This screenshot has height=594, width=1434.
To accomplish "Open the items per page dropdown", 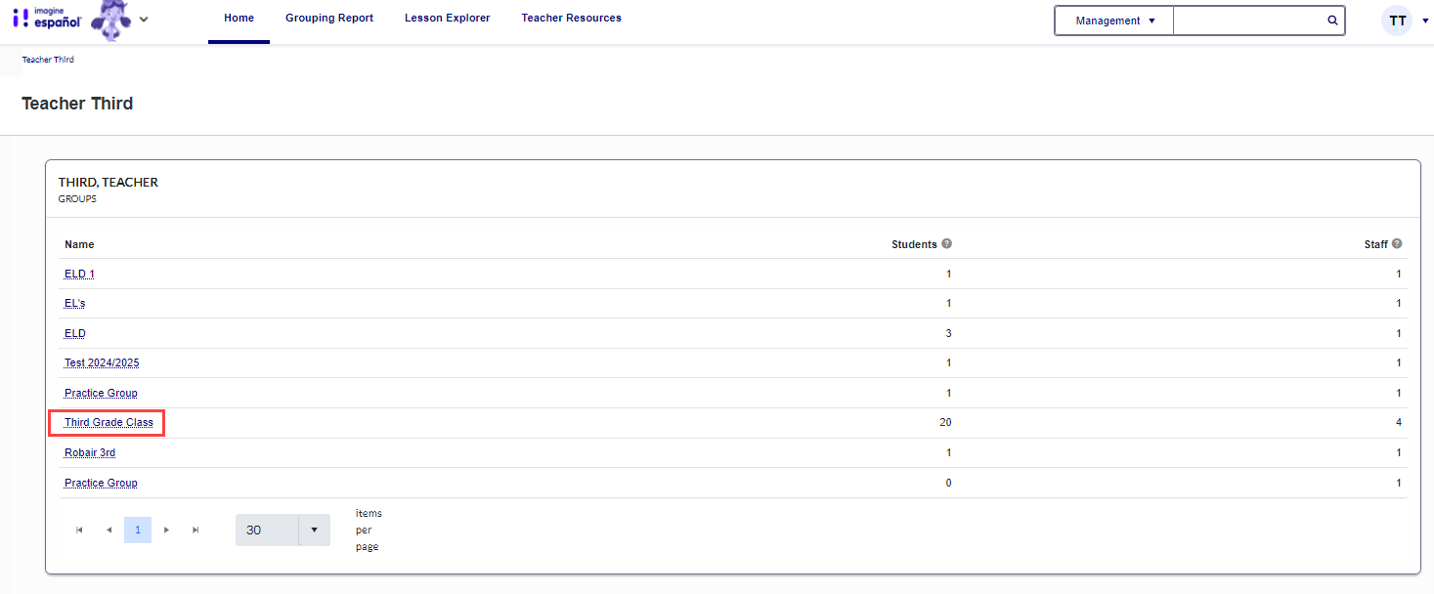I will [x=314, y=530].
